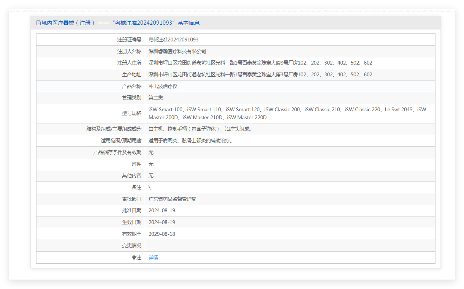This screenshot has width=464, height=289.
Task: Click the 注册人住所 label
Action: [129, 63]
